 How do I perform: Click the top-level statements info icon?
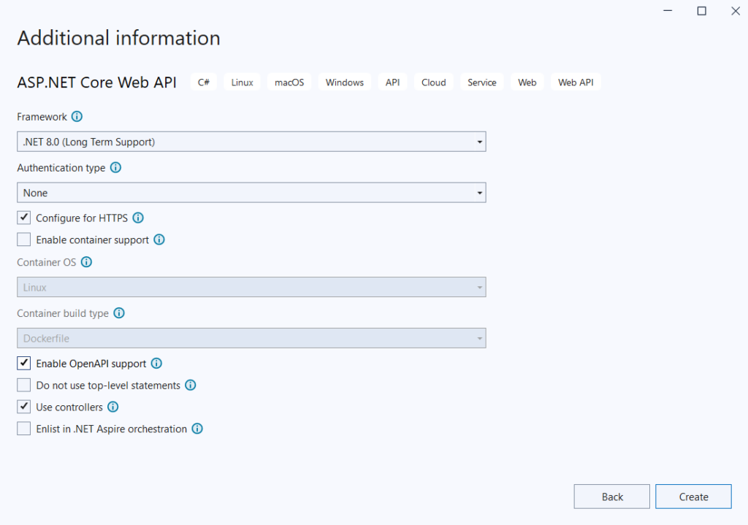click(191, 385)
